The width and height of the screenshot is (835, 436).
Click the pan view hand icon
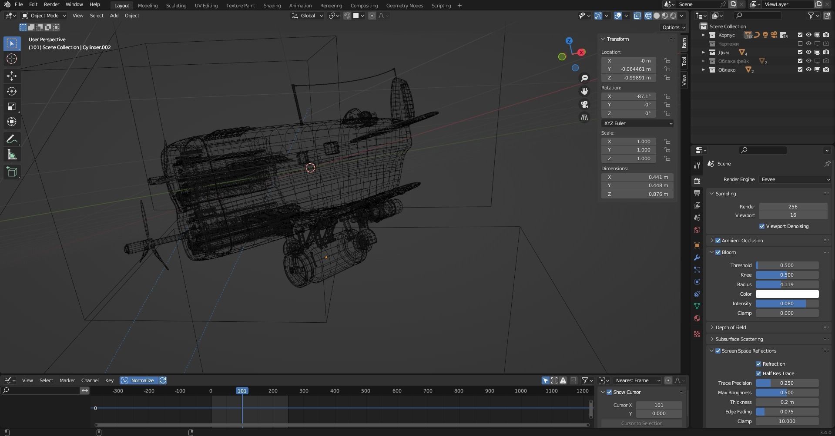(584, 91)
